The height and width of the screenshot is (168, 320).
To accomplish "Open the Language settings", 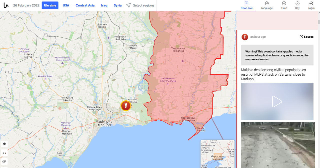I will (267, 5).
